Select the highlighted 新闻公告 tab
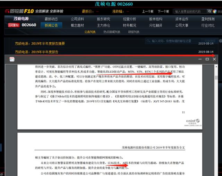This screenshot has width=222, height=176. tap(51, 25)
